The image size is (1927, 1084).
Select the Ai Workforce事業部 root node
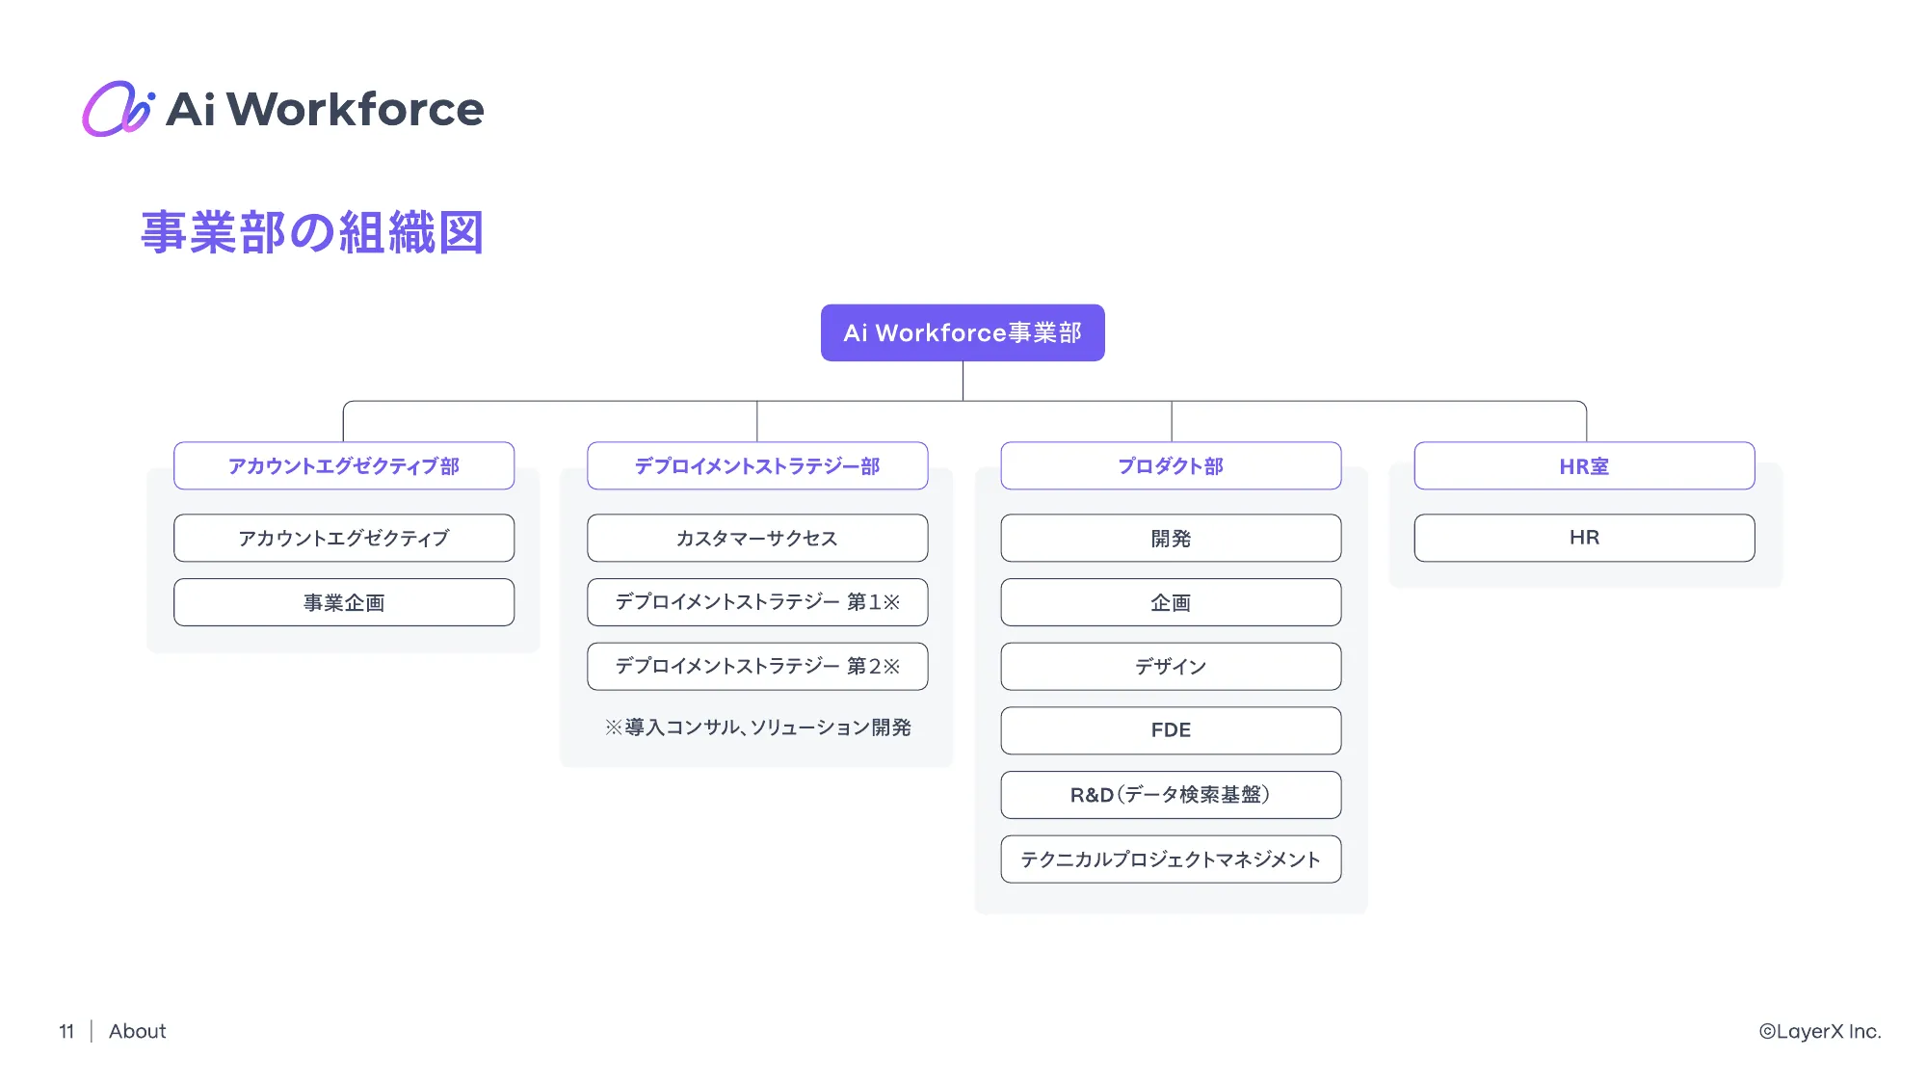pyautogui.click(x=962, y=331)
